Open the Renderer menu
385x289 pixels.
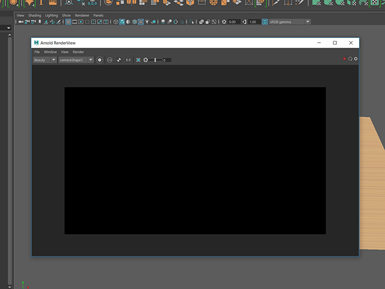82,15
